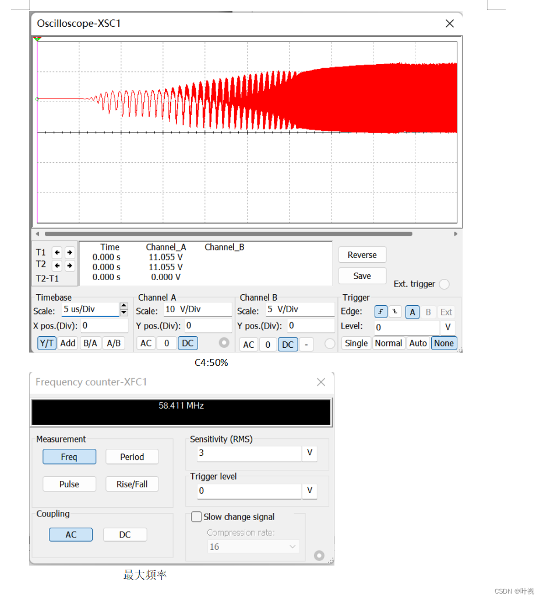Image resolution: width=543 pixels, height=600 pixels.
Task: Select Add display mode
Action: (68, 343)
